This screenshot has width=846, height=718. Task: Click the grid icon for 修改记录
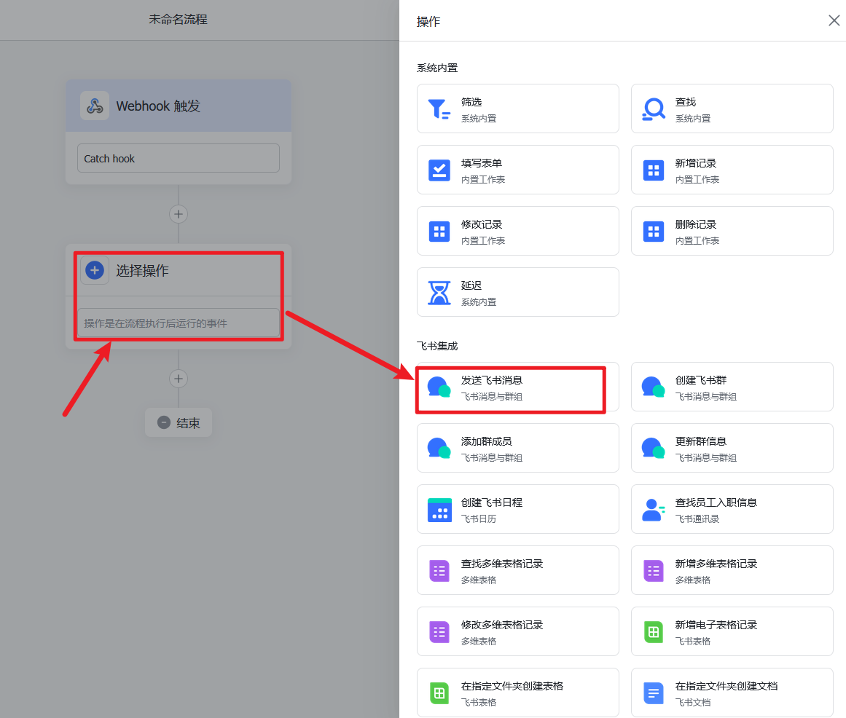(439, 232)
